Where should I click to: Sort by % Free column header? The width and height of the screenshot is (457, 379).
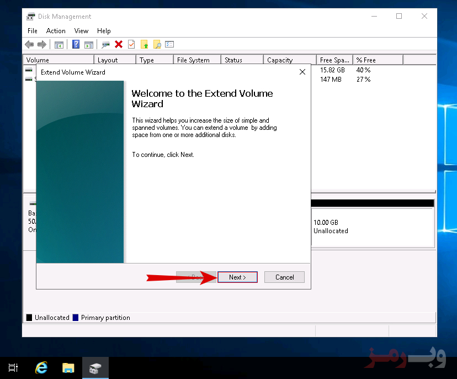click(x=378, y=60)
